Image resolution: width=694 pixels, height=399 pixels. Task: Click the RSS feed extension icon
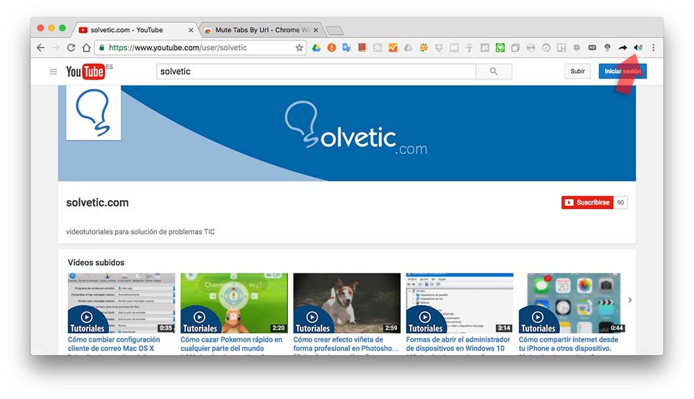tap(378, 48)
